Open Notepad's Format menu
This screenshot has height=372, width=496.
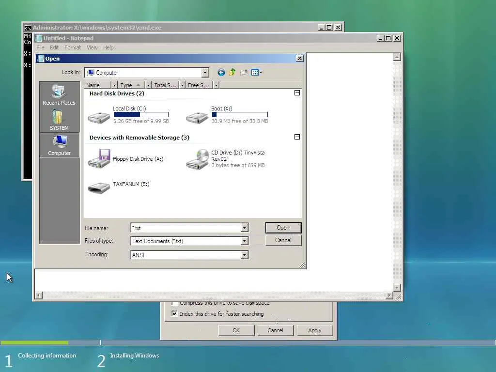click(x=73, y=47)
